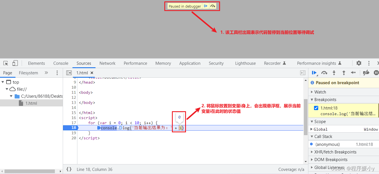
Task: Open DevTools settings gear
Action: 359,63
